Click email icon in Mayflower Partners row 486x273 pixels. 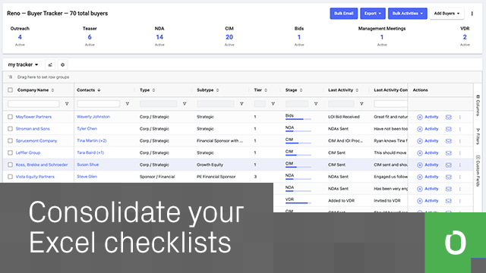(x=448, y=117)
